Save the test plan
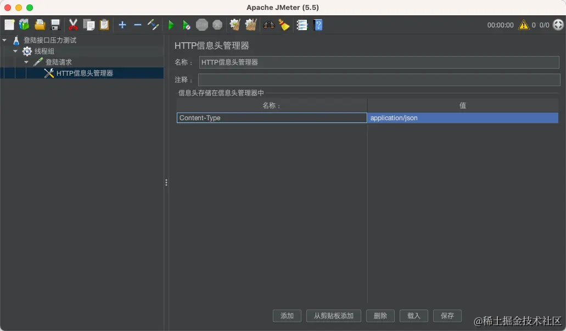This screenshot has height=331, width=566. tap(55, 25)
